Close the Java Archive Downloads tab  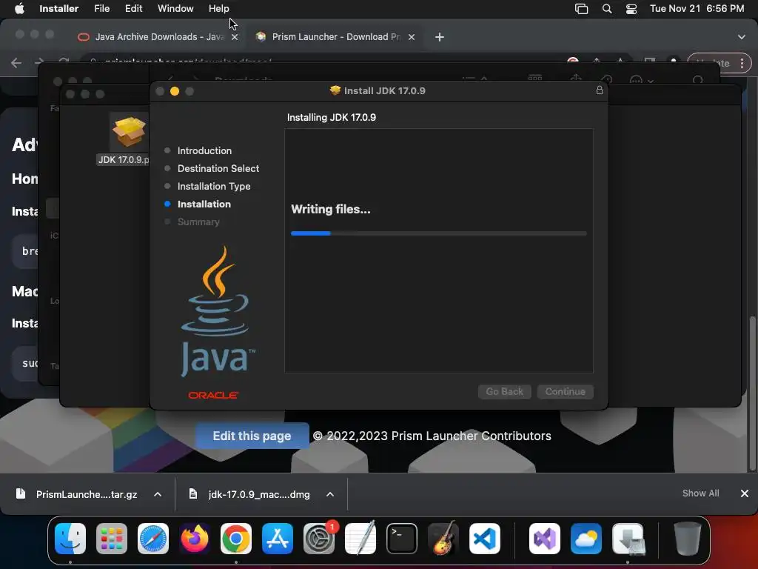(x=235, y=37)
